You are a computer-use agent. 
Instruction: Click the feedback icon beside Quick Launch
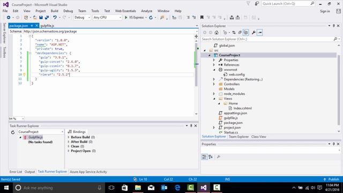click(257, 4)
